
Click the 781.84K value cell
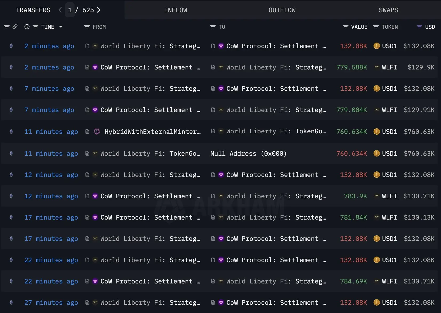pos(354,217)
